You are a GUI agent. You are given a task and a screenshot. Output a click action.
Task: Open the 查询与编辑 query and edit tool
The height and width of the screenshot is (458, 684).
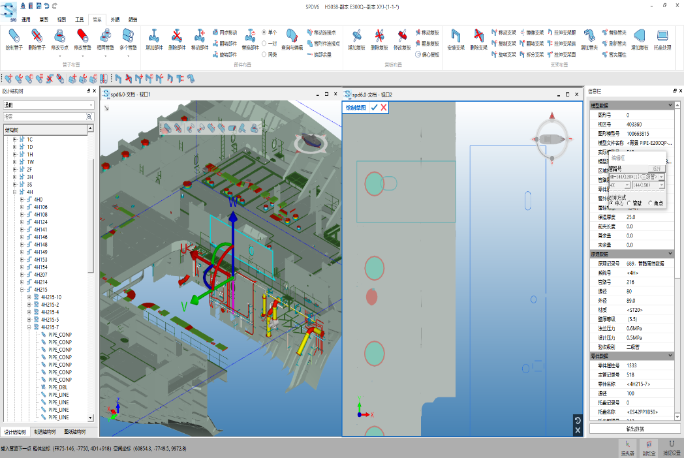tap(292, 38)
